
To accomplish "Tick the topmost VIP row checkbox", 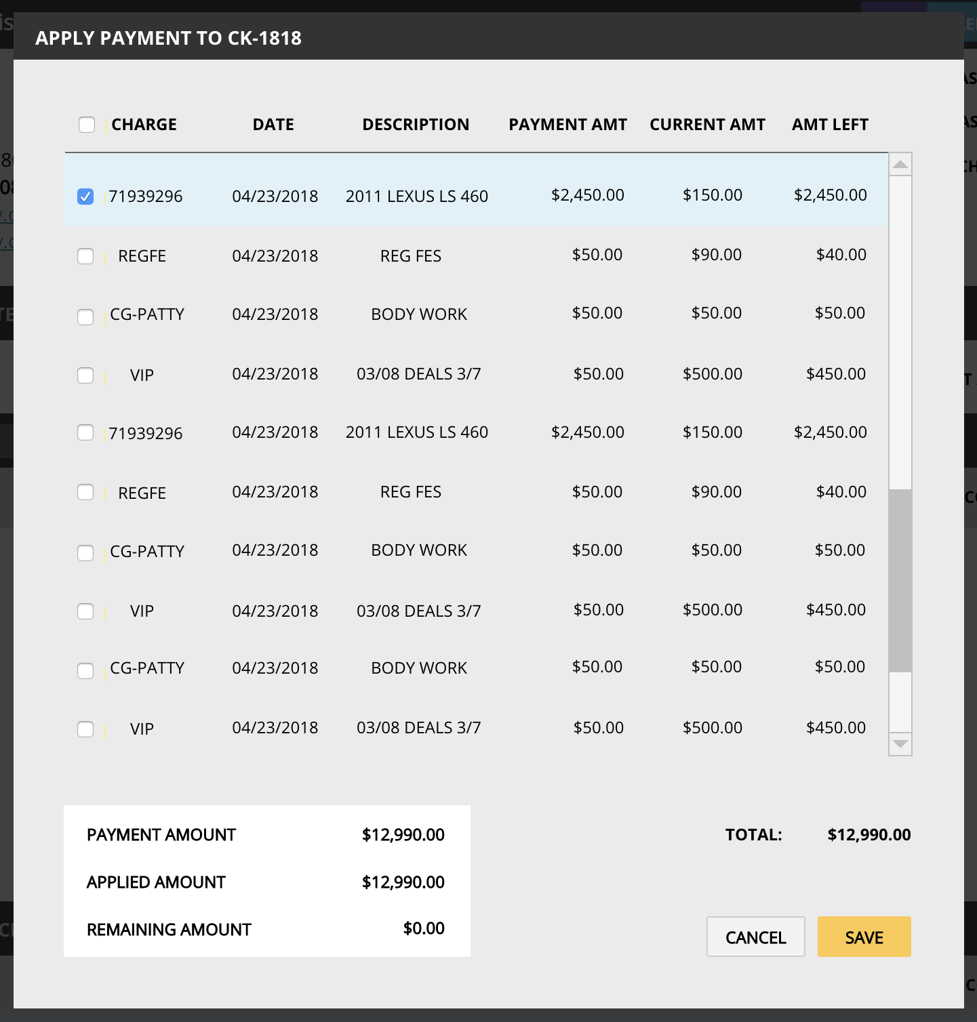I will pos(85,375).
